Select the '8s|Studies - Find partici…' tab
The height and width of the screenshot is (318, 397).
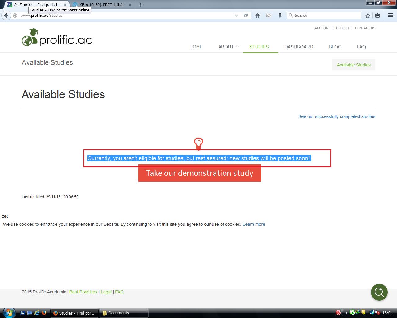point(37,5)
